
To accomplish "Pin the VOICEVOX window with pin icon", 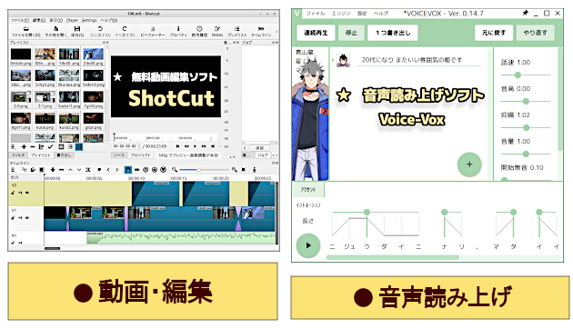I will click(x=526, y=13).
